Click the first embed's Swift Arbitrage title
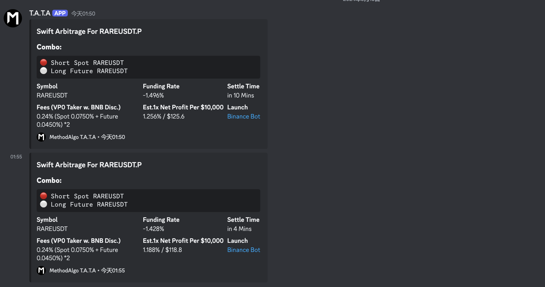The image size is (545, 287). 89,31
